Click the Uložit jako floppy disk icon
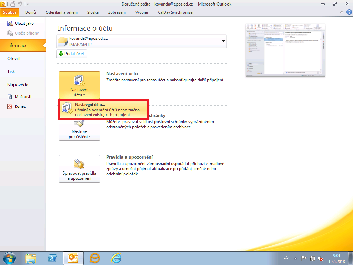Viewport: 353px width, 265px height. click(10, 23)
